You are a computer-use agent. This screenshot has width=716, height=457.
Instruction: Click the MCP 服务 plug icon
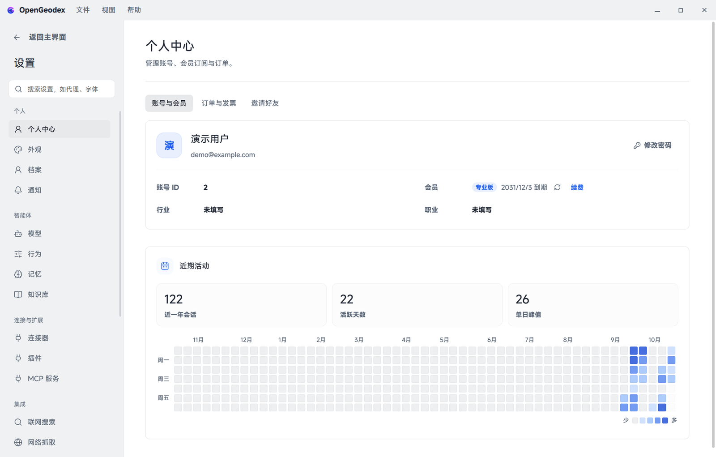pyautogui.click(x=18, y=379)
